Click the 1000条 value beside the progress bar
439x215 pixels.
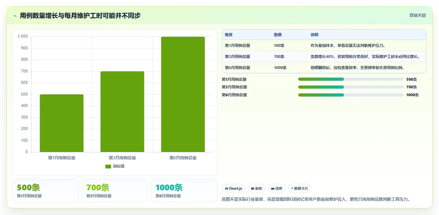[x=412, y=95]
